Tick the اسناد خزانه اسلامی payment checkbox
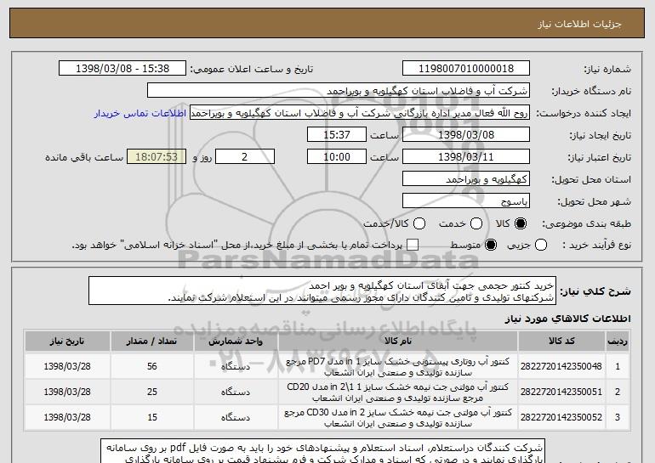This screenshot has height=463, width=655. click(413, 245)
